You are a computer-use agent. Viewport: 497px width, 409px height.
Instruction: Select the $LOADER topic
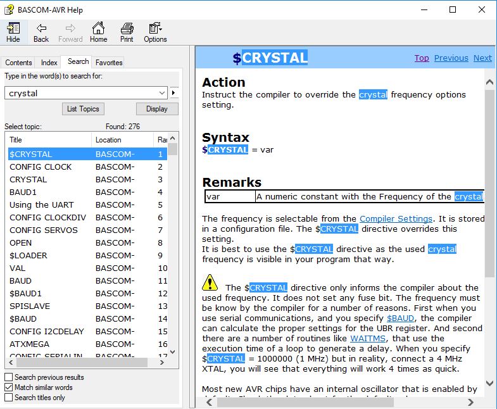pos(87,256)
